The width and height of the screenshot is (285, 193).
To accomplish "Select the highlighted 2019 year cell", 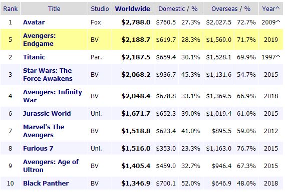I will [271, 40].
